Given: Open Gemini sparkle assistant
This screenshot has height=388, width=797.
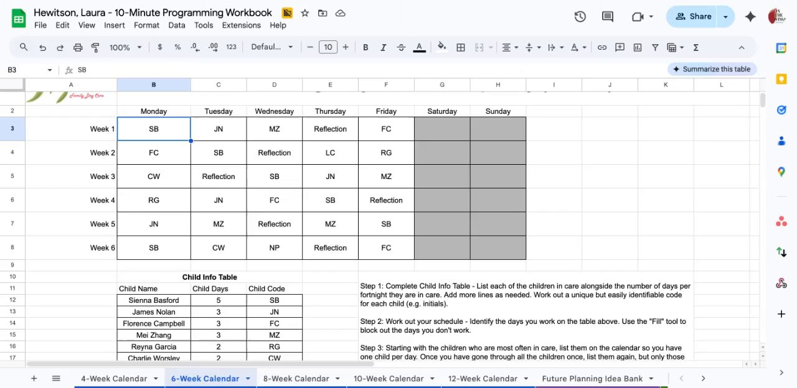Looking at the screenshot, I should click(750, 17).
